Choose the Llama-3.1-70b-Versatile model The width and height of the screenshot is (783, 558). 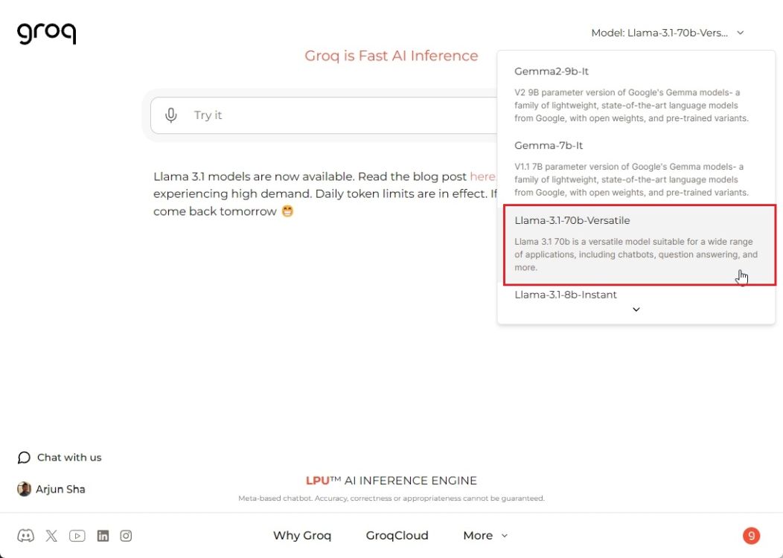[639, 245]
